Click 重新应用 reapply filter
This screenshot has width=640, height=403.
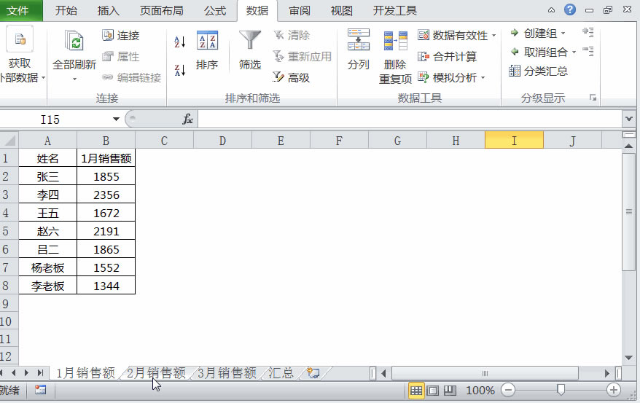[302, 56]
